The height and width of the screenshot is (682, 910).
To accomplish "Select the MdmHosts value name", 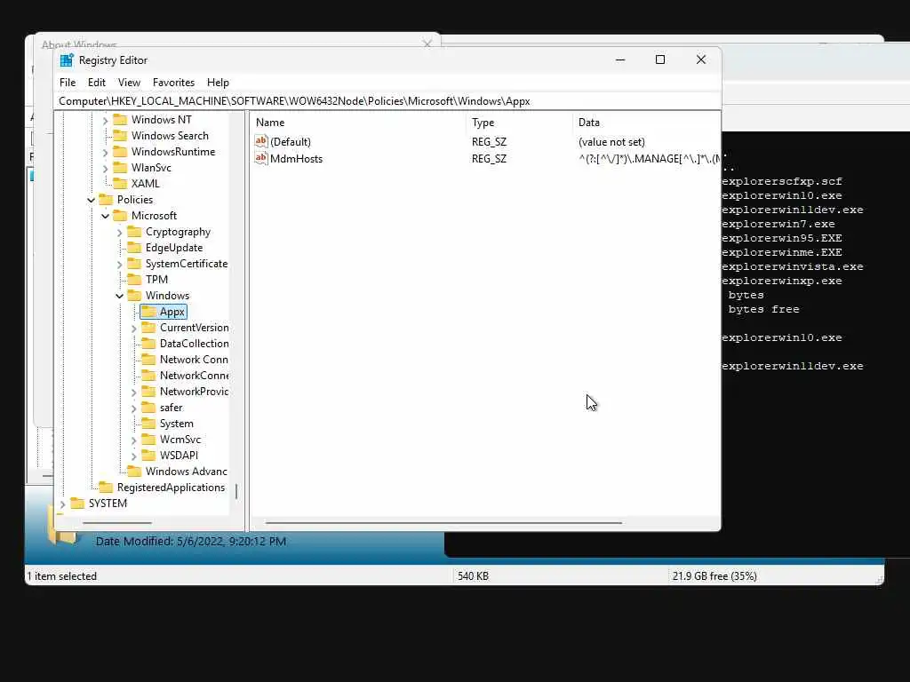I will (x=296, y=159).
